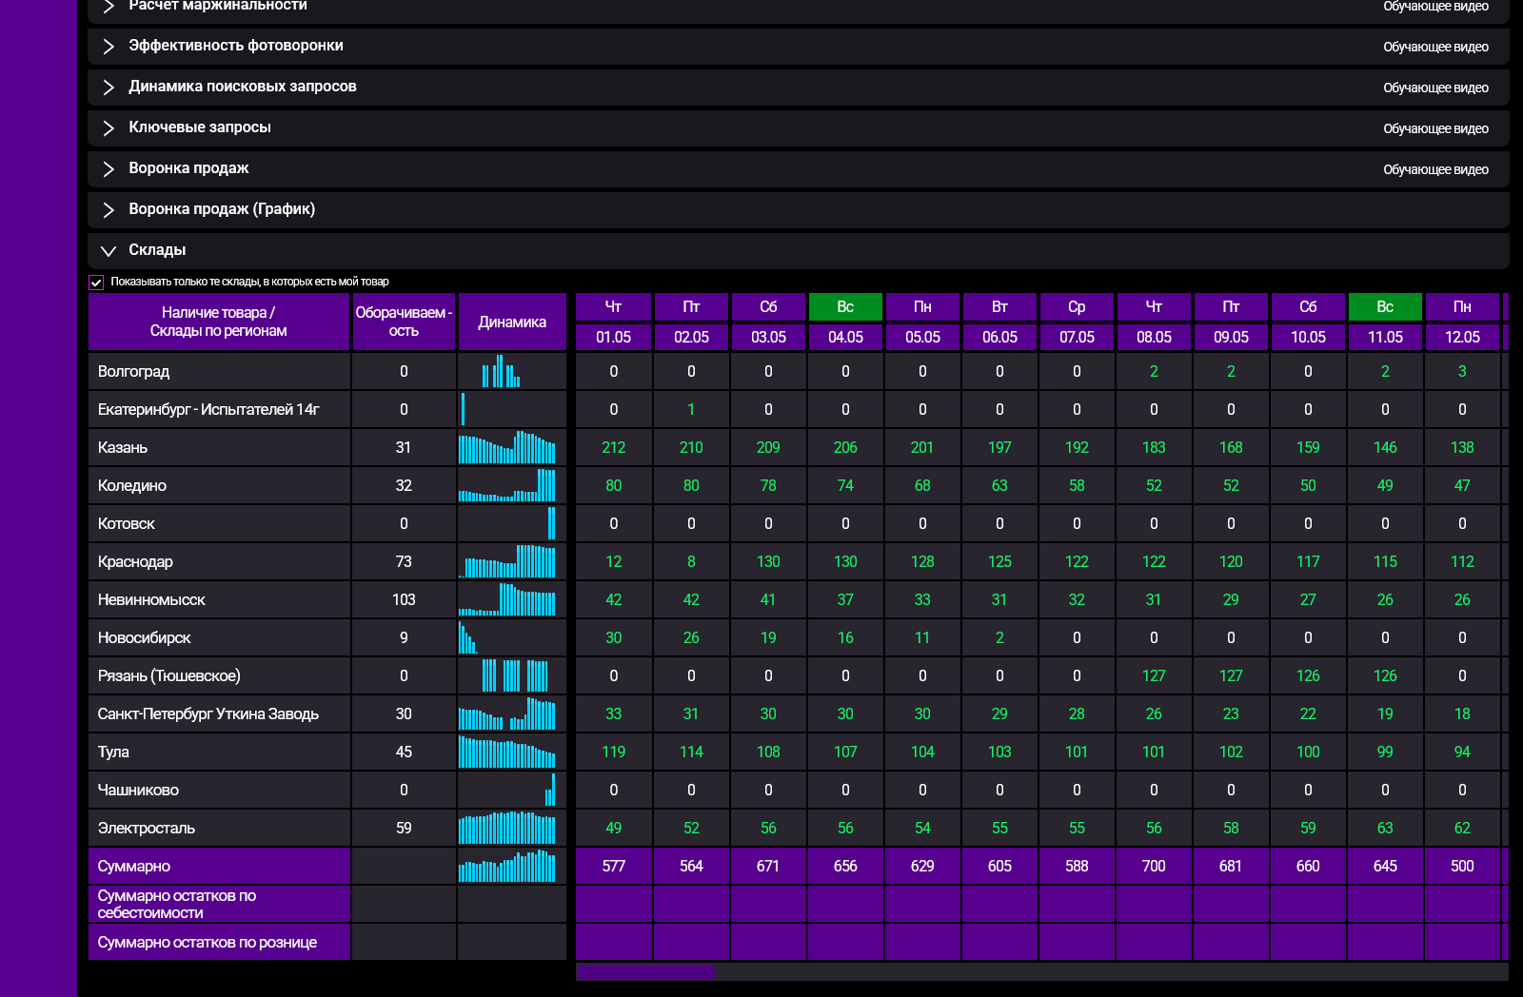Select the 08.05 date column header

1154,337
